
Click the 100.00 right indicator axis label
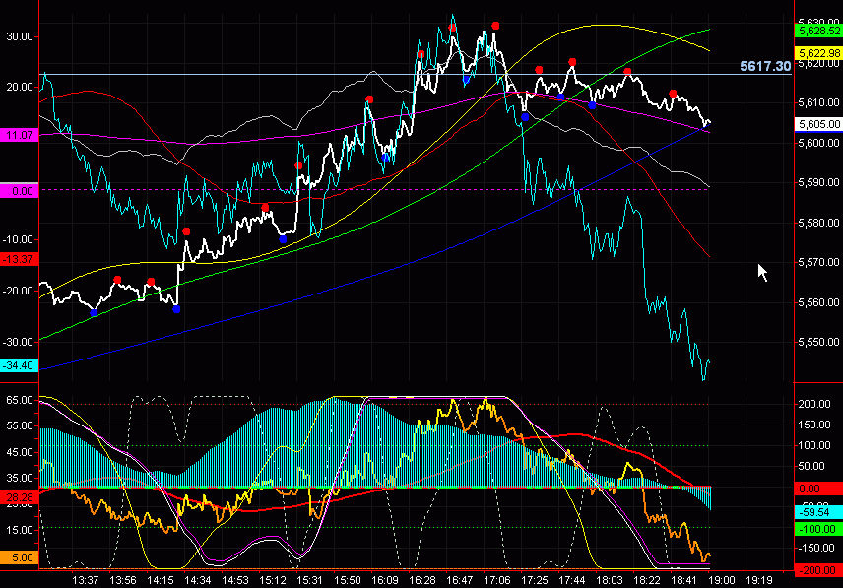coord(815,445)
